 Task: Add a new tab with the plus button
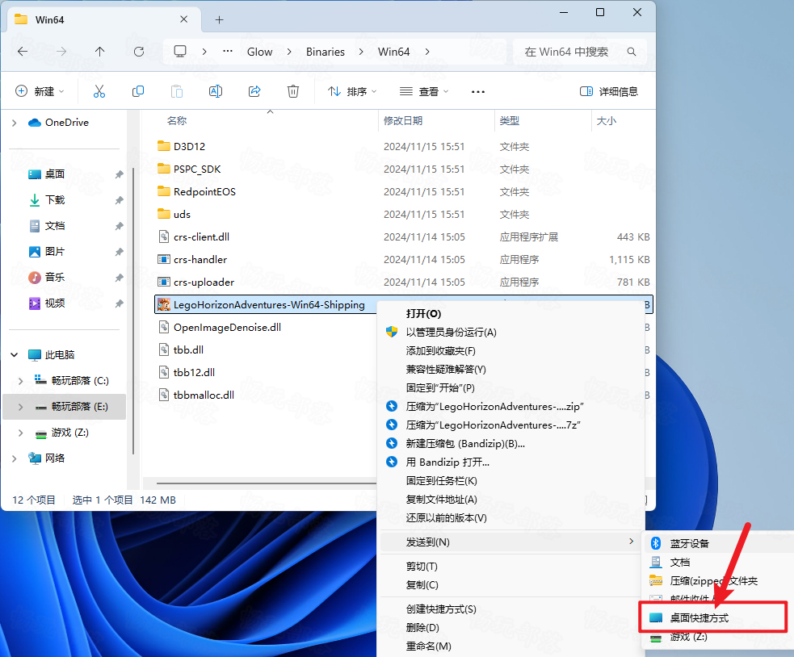[219, 19]
